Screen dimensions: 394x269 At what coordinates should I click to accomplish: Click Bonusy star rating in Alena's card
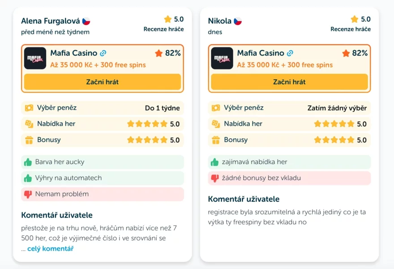(x=147, y=140)
